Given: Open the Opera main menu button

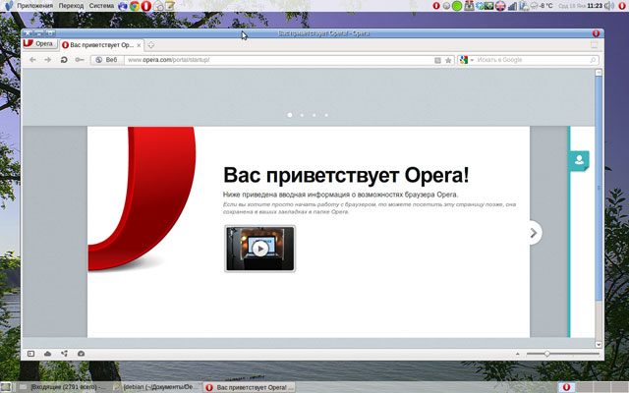Looking at the screenshot, I should pyautogui.click(x=40, y=43).
